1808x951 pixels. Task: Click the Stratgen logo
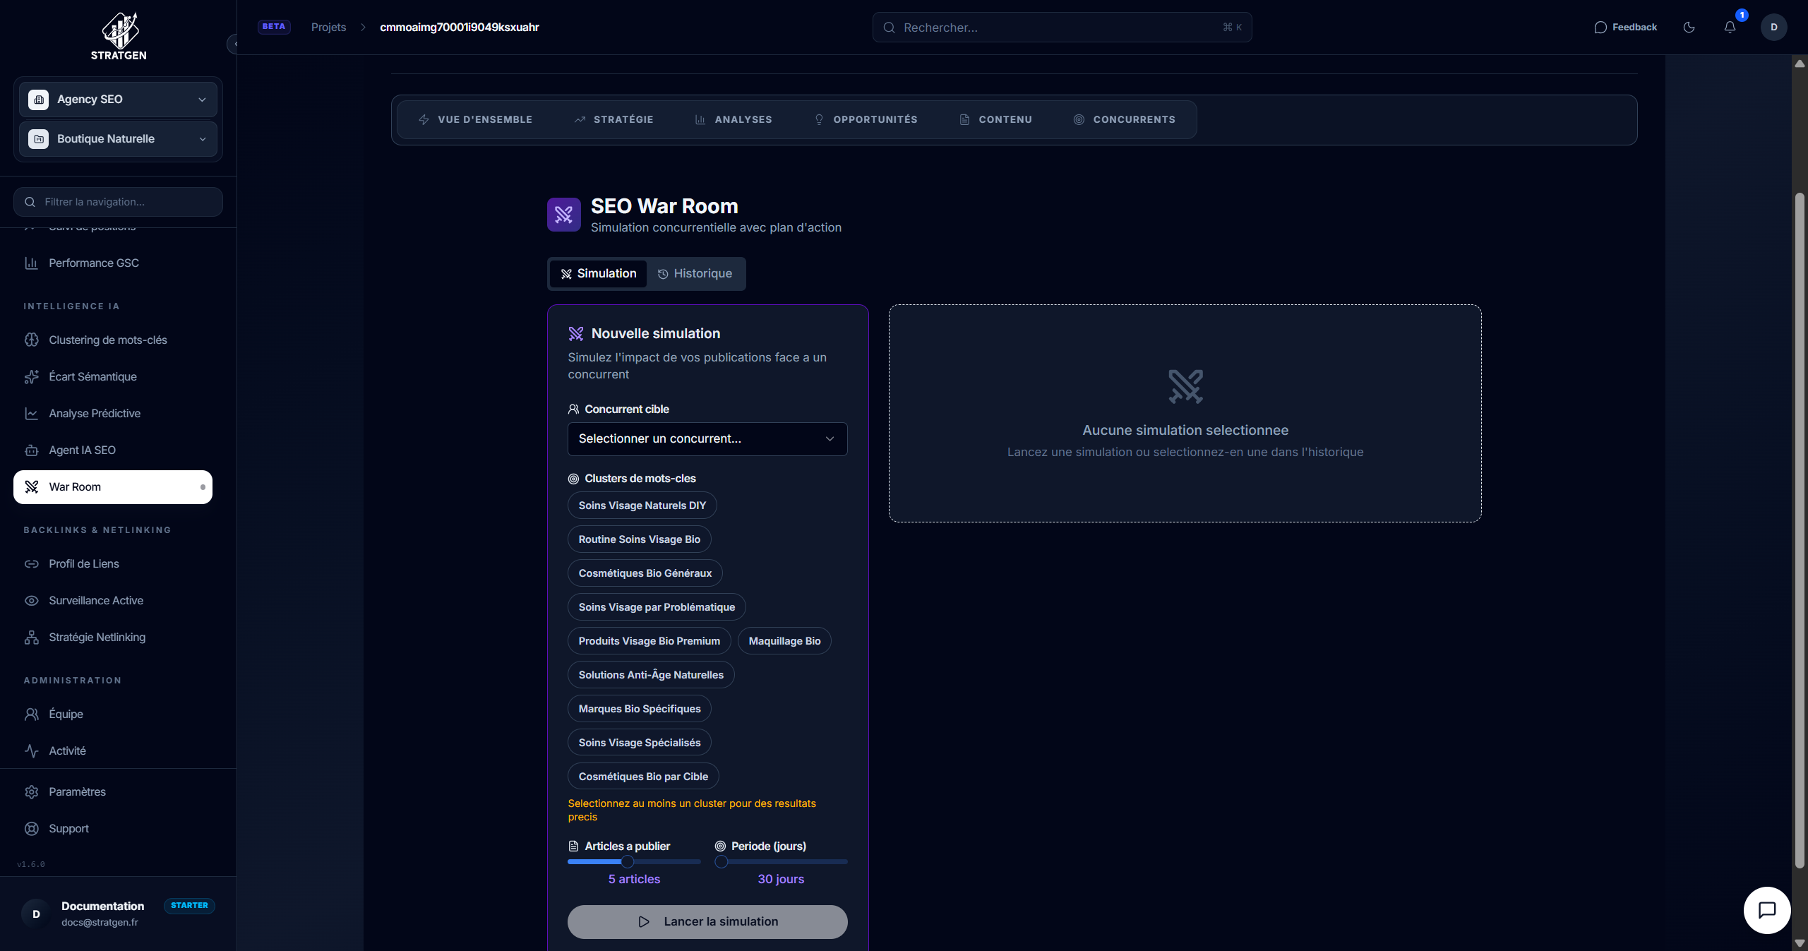119,35
